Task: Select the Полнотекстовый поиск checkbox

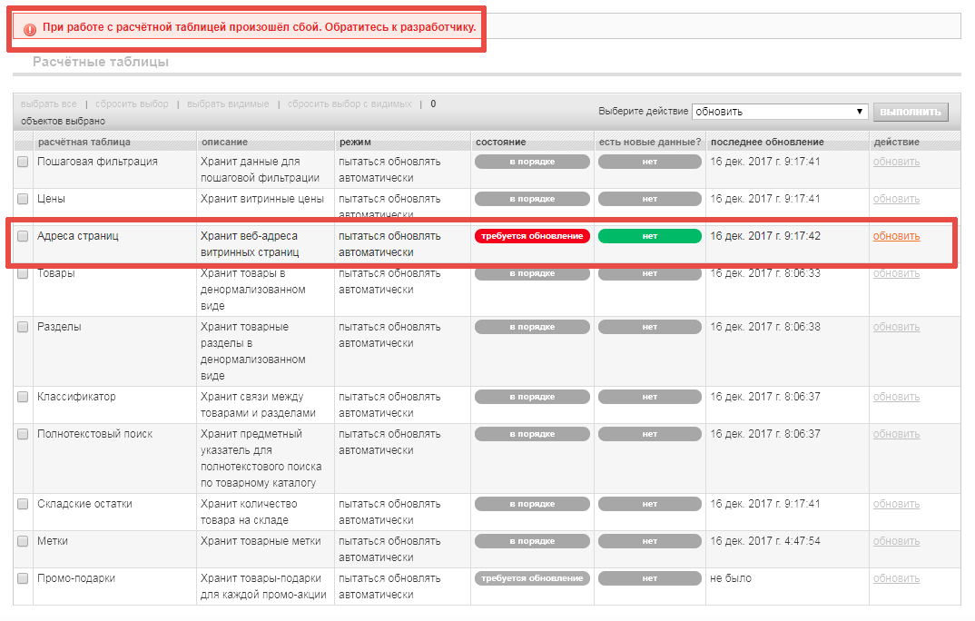Action: (x=23, y=434)
